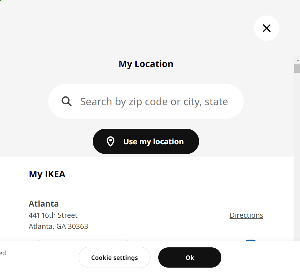Click the cut-off cookie notice text
The width and height of the screenshot is (300, 274).
(x=3, y=253)
